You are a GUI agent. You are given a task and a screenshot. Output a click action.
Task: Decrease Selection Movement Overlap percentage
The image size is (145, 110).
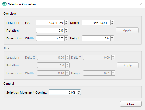pos(79,93)
